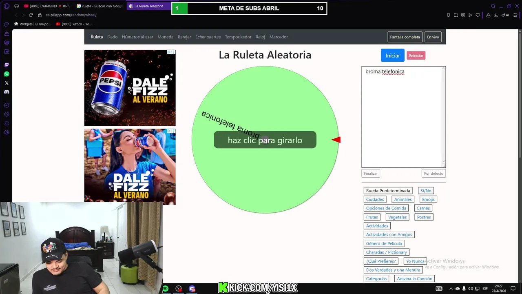Go back to the previous page
Image resolution: width=522 pixels, height=294 pixels.
[16, 15]
